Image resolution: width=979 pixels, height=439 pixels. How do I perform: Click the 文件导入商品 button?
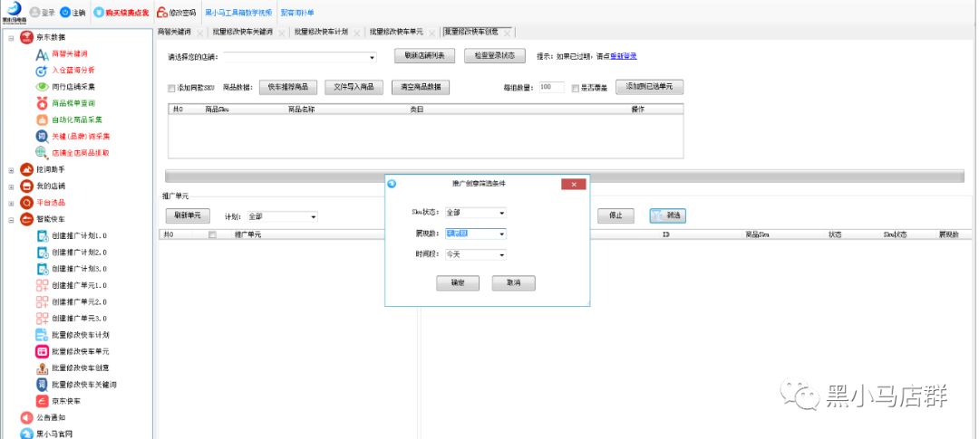point(354,87)
